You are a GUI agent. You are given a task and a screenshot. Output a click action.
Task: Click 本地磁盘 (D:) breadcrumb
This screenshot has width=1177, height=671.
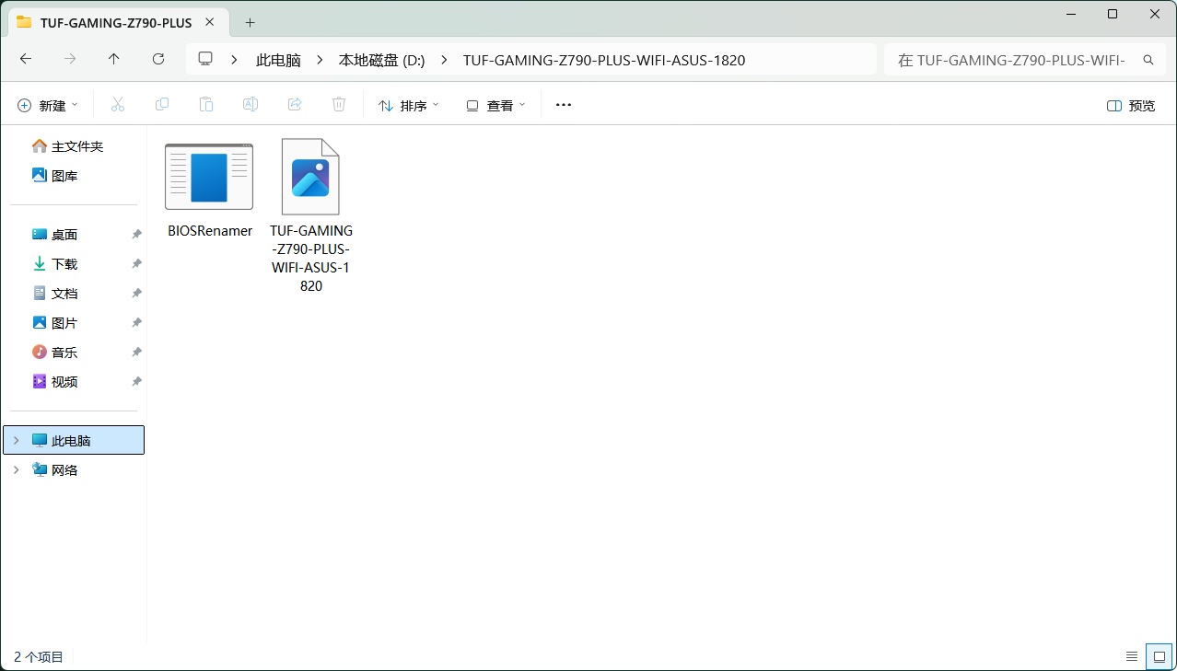tap(381, 60)
